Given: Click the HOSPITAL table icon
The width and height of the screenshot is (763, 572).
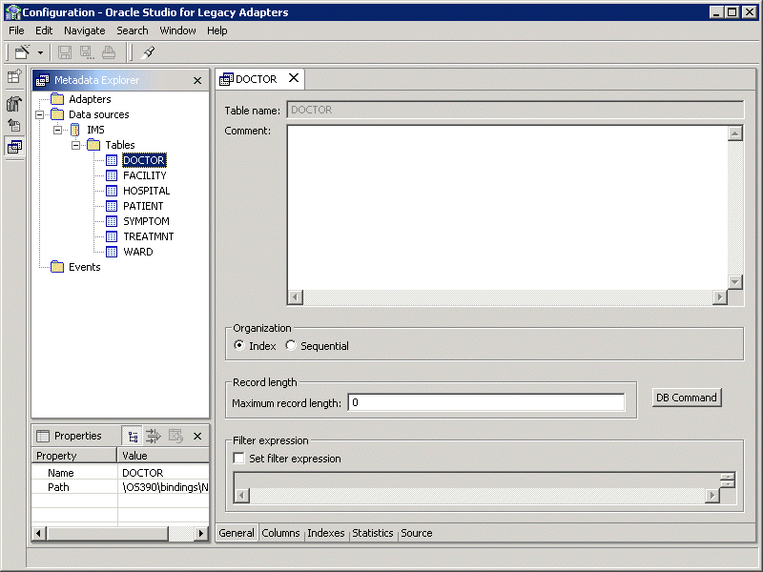Looking at the screenshot, I should [112, 191].
